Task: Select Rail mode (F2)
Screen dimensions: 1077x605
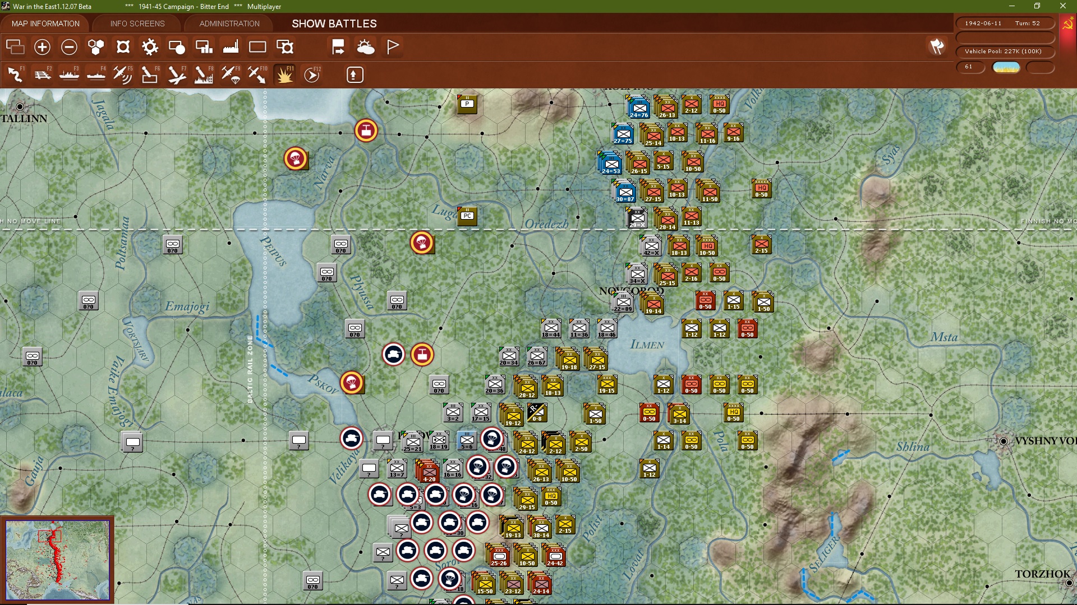Action: point(42,75)
